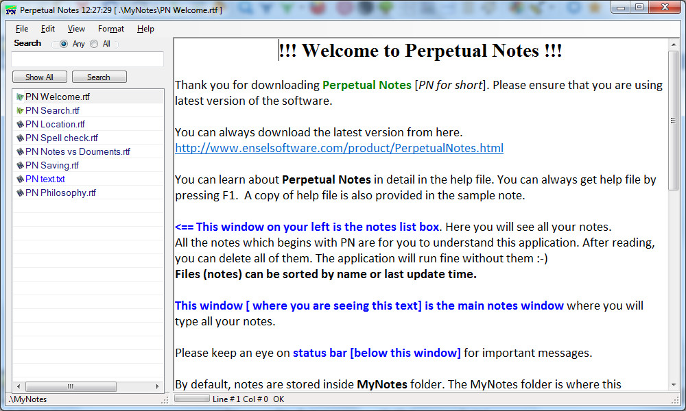Click the note icon beside PN Location.rtf

point(20,125)
